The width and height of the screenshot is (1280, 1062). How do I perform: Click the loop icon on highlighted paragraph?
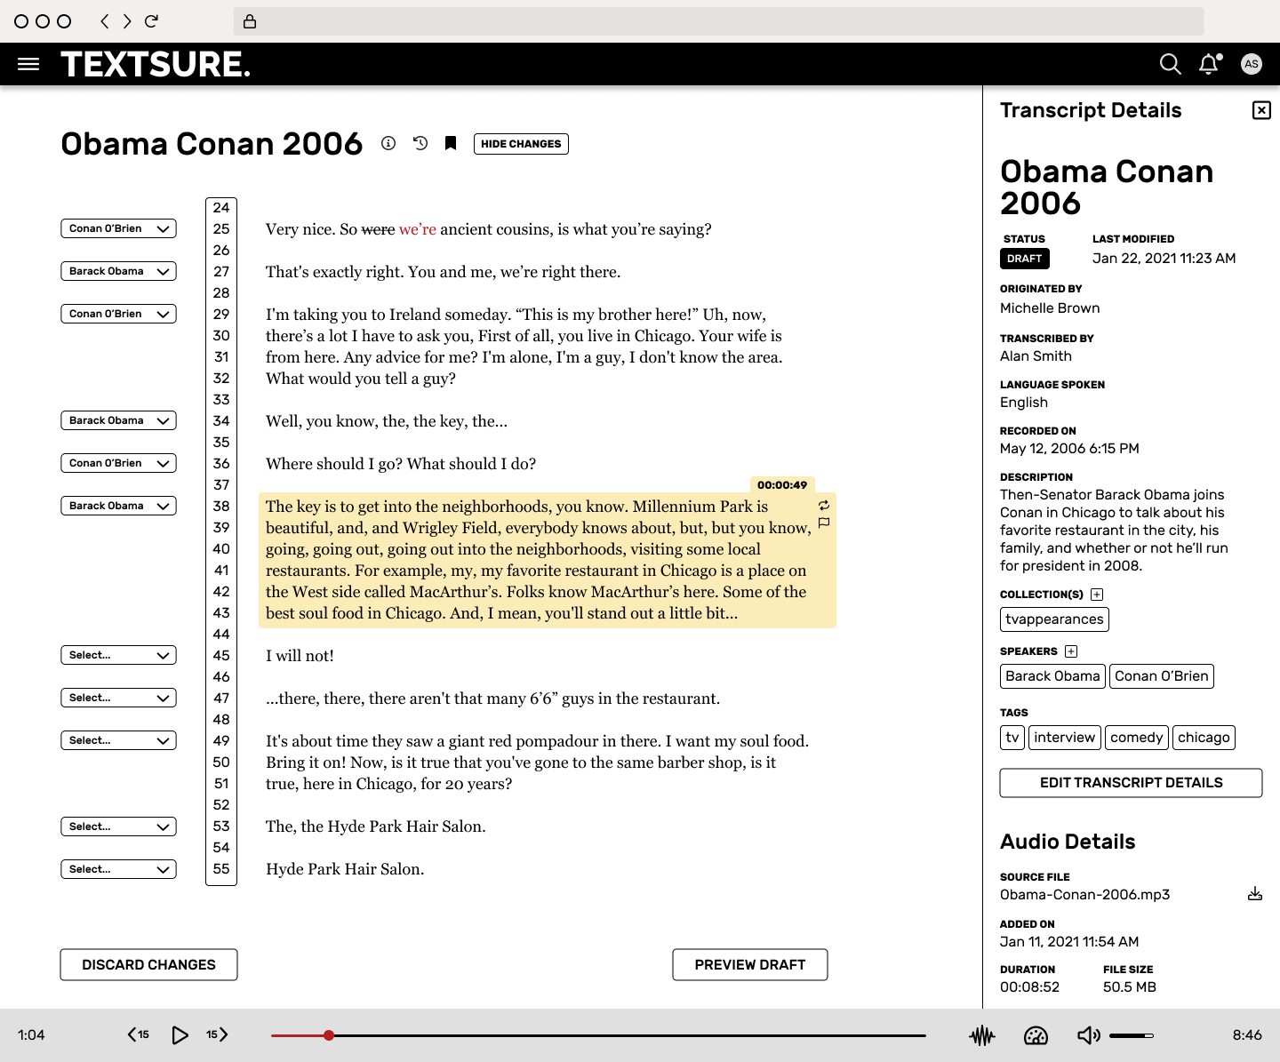coord(824,506)
